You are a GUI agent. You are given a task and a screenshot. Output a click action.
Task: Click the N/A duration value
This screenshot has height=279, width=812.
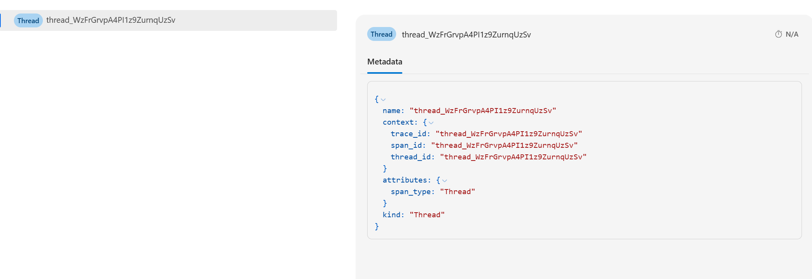pos(792,34)
